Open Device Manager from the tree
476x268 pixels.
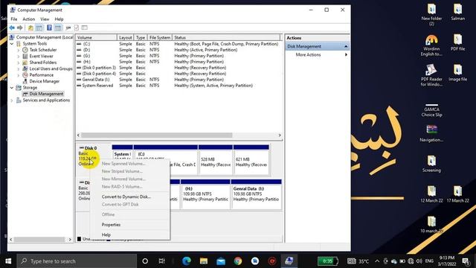coord(45,81)
